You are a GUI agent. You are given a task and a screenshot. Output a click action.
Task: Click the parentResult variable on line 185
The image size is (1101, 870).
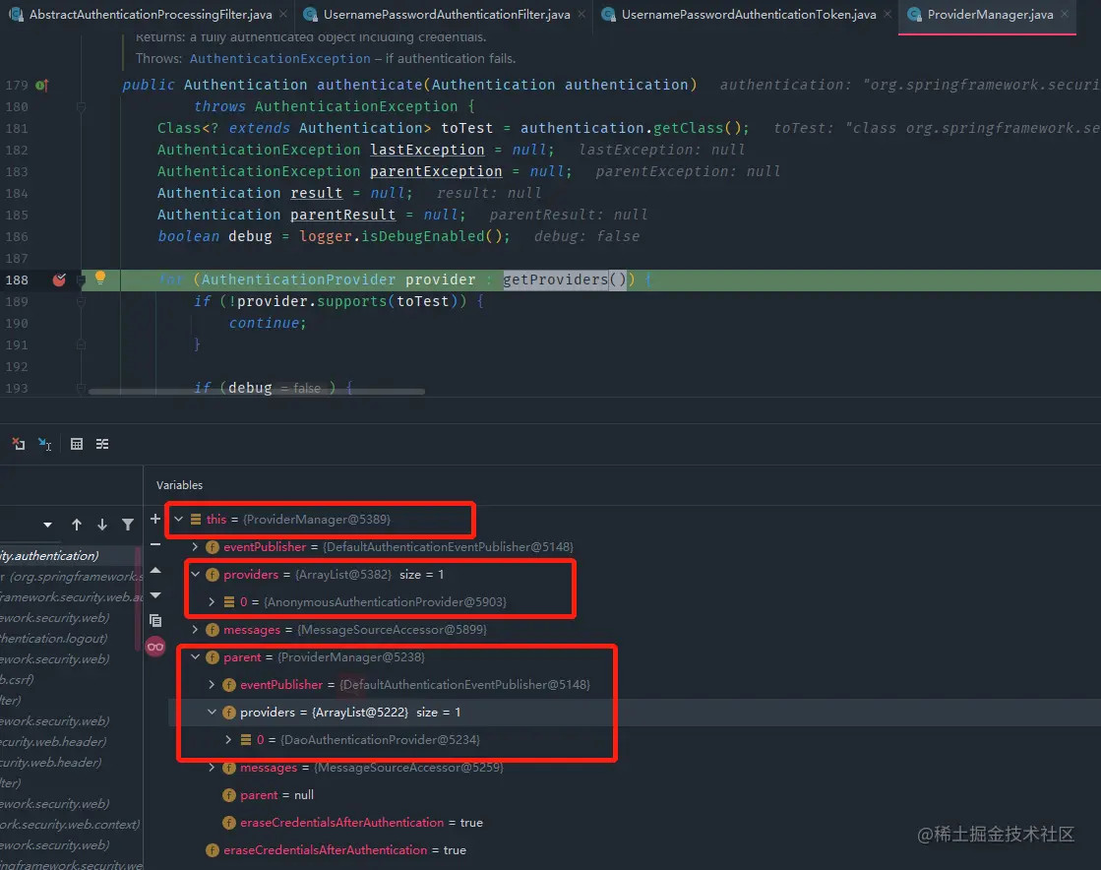[x=343, y=215]
